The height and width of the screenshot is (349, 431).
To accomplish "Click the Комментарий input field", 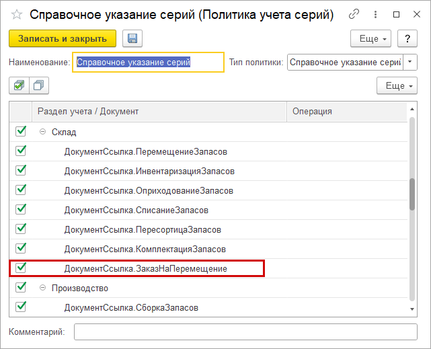I will (x=245, y=332).
